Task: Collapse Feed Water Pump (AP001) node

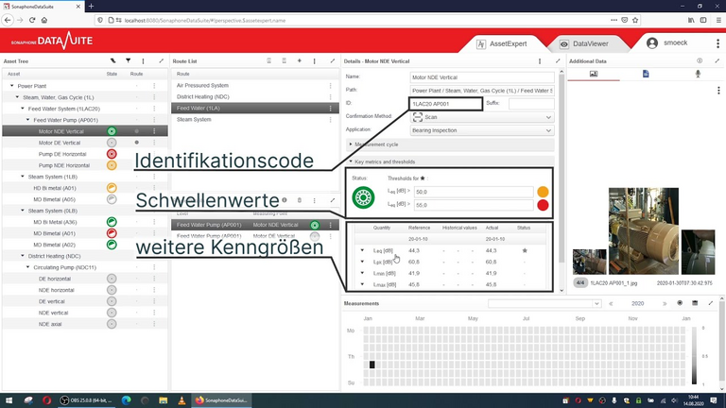Action: click(27, 120)
